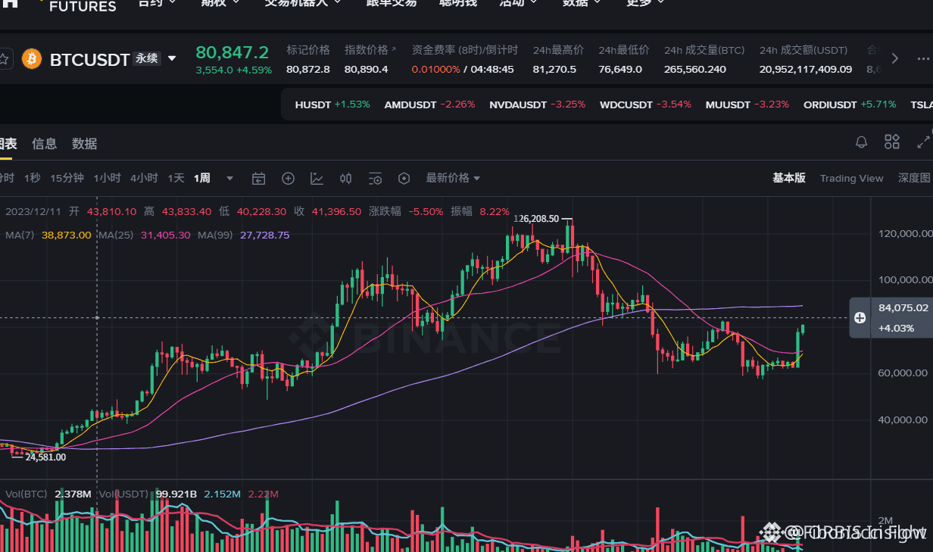The height and width of the screenshot is (552, 933).
Task: Click the 资金费率 funding rate label
Action: pos(465,50)
